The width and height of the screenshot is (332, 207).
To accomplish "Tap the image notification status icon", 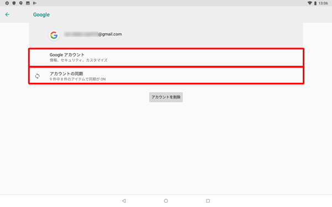I will point(28,3).
